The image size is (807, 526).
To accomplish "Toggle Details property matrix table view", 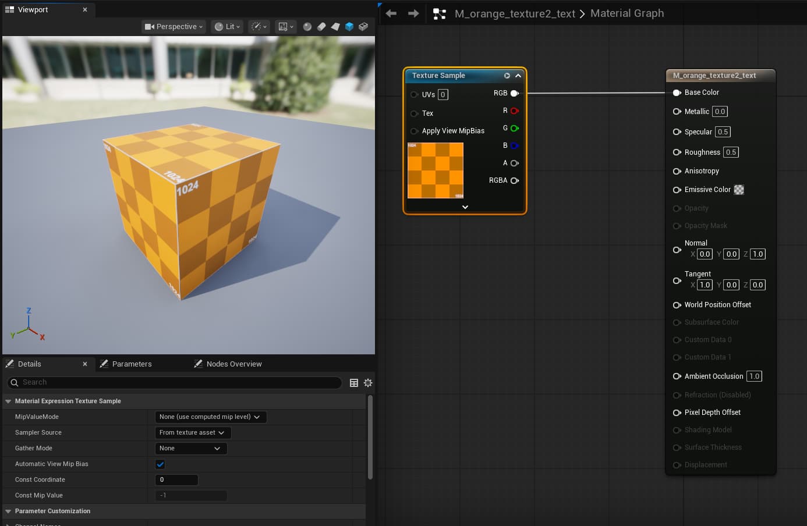I will click(x=353, y=383).
